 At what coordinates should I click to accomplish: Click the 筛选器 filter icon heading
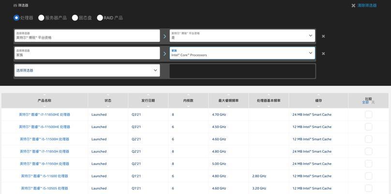click(x=20, y=5)
